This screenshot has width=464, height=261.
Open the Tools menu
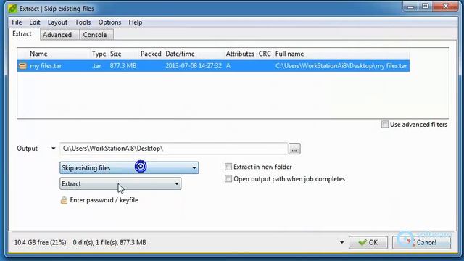(83, 22)
